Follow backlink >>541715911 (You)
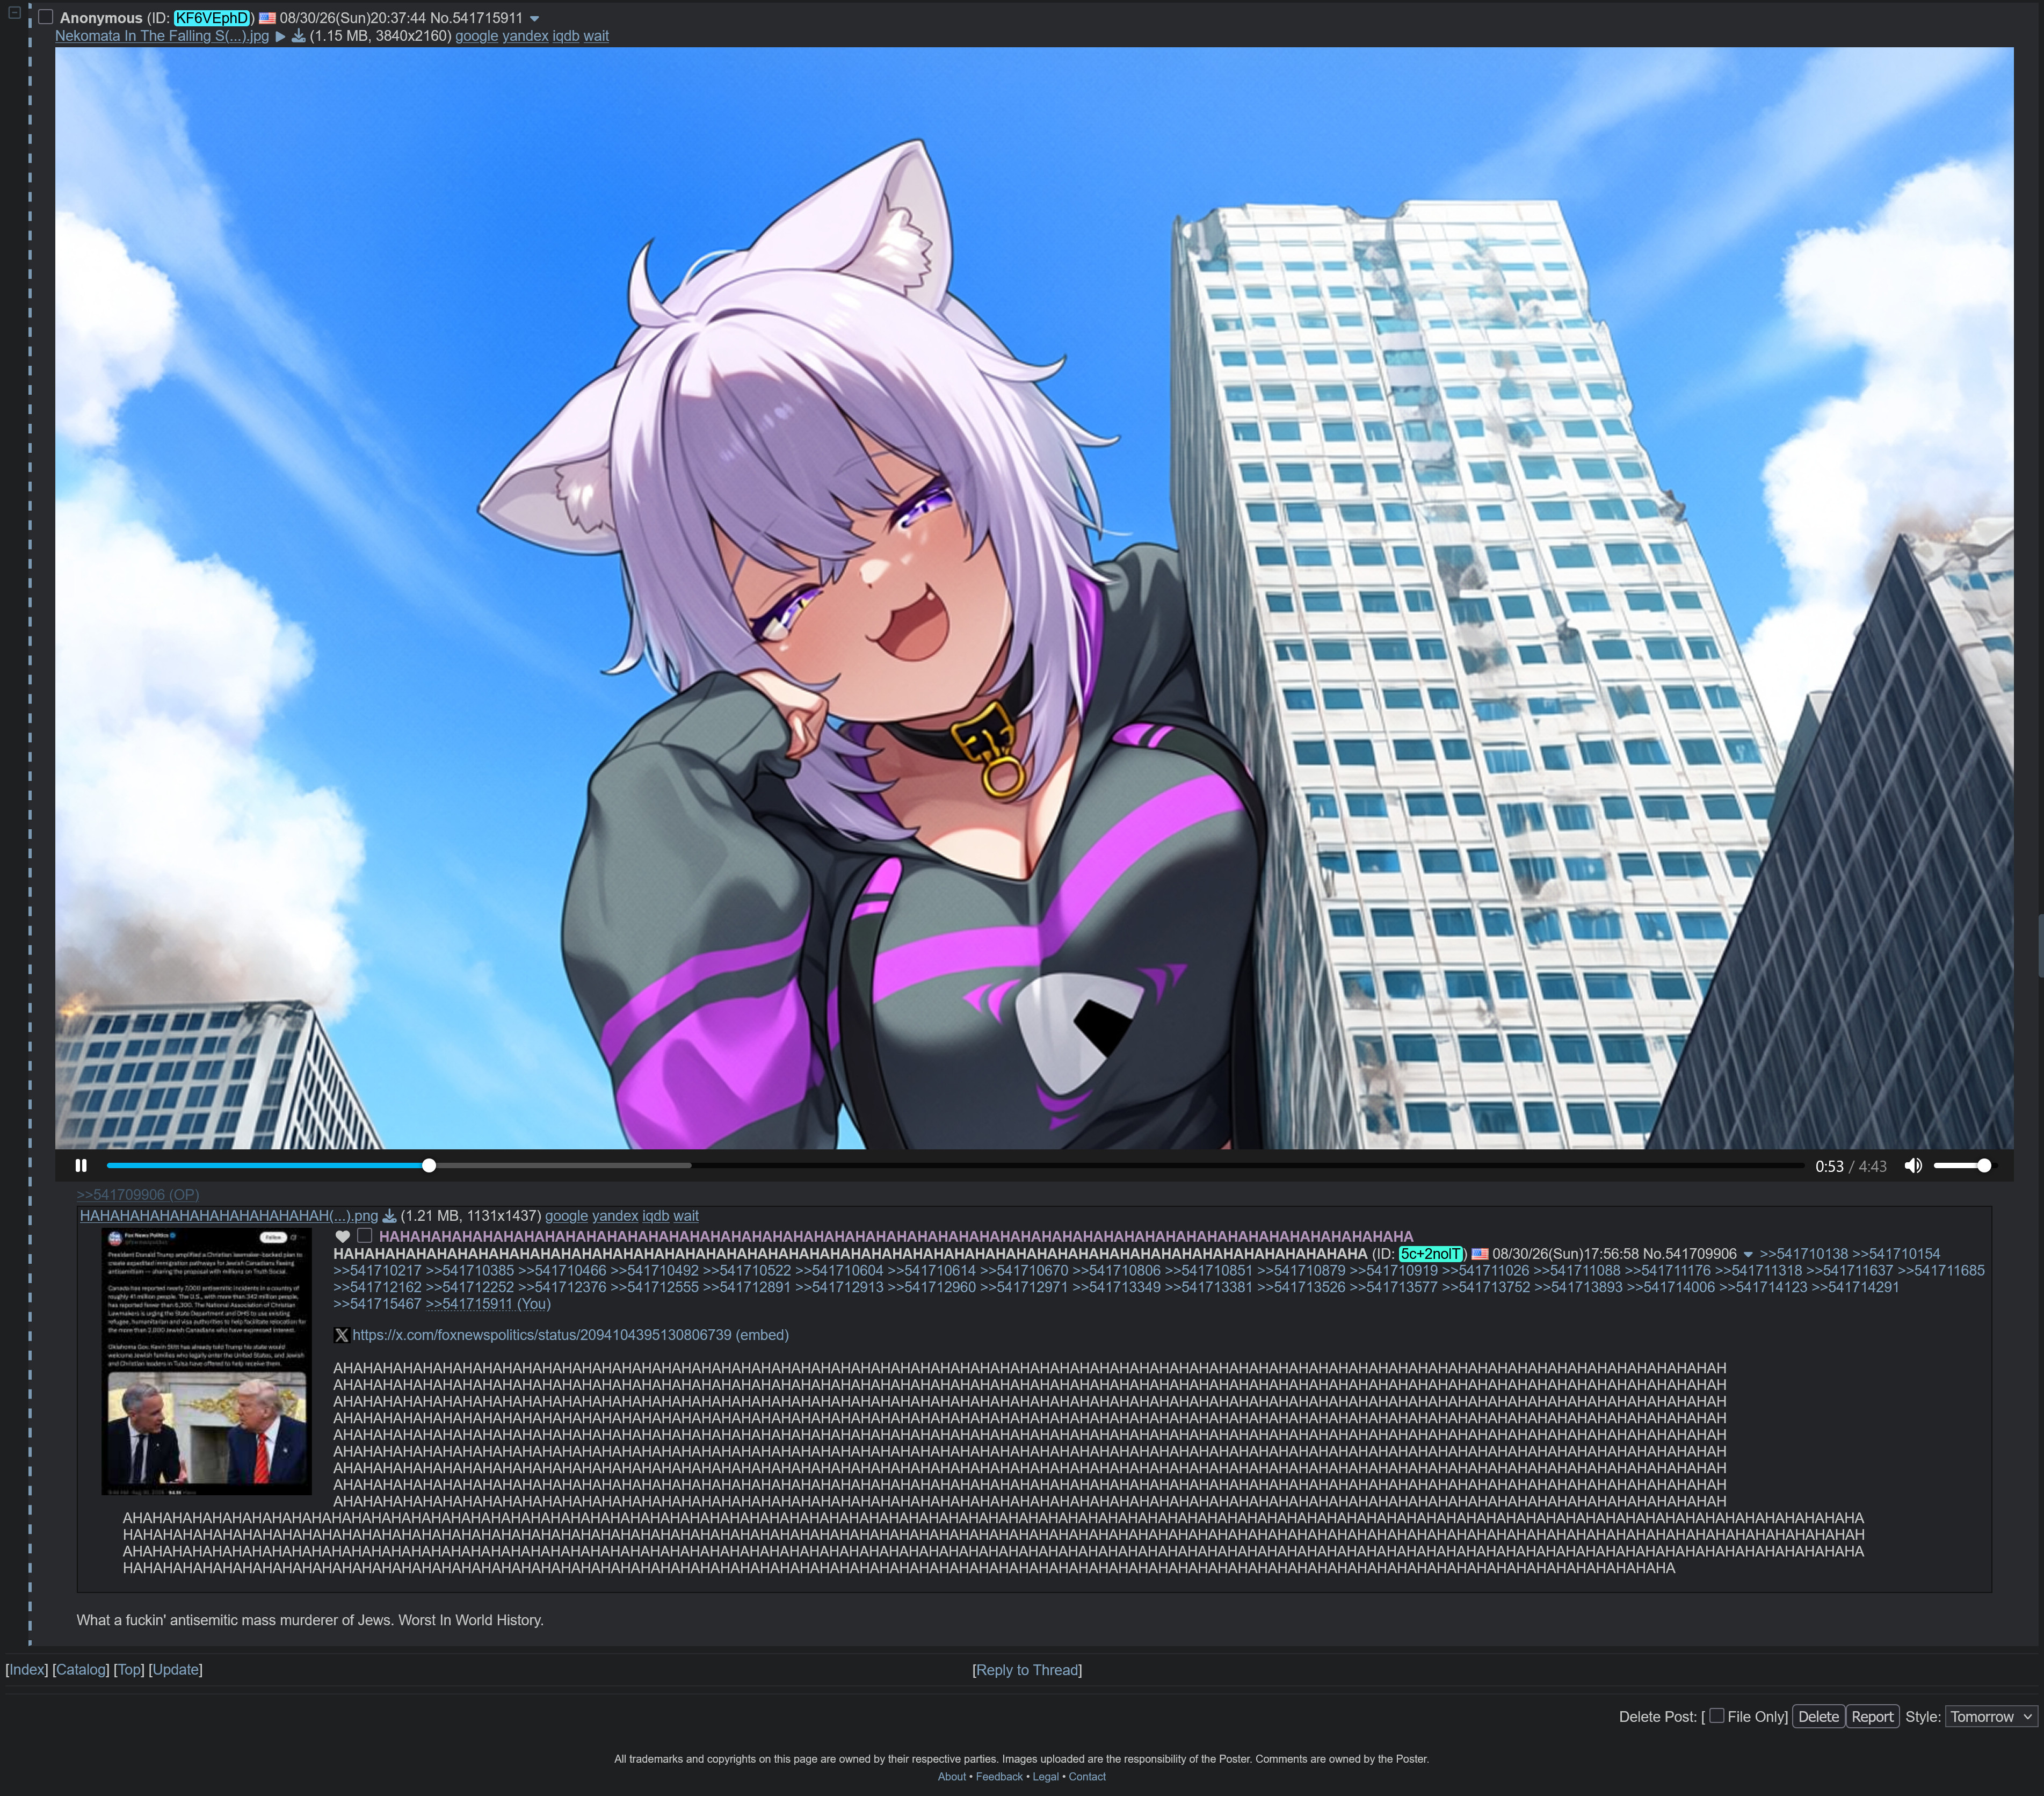Viewport: 2044px width, 1796px height. [x=488, y=1304]
